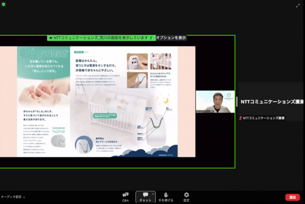Image resolution: width=305 pixels, height=204 pixels.
Task: Raise hand with 手を挙げる
Action: (166, 197)
